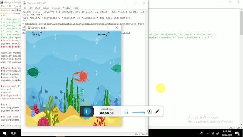243x137 pixels.
Task: Click the Python Shell window icon
Action: click(x=24, y=3)
